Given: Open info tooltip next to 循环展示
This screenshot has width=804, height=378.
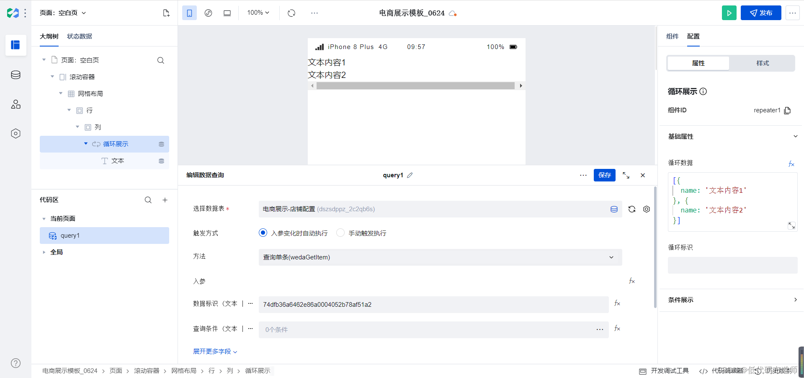Looking at the screenshot, I should [x=703, y=91].
